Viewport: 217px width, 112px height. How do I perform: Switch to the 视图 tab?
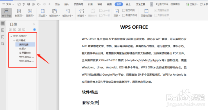coord(109,4)
